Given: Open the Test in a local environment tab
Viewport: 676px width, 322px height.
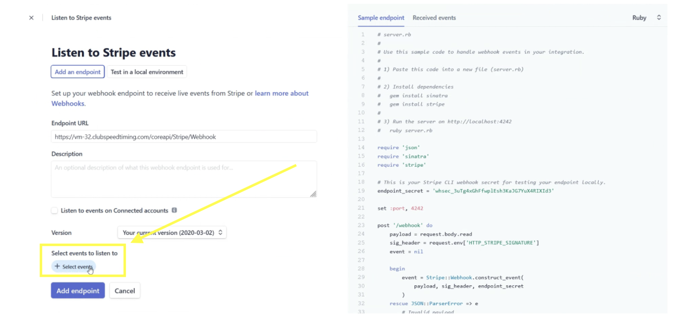Looking at the screenshot, I should pos(147,72).
